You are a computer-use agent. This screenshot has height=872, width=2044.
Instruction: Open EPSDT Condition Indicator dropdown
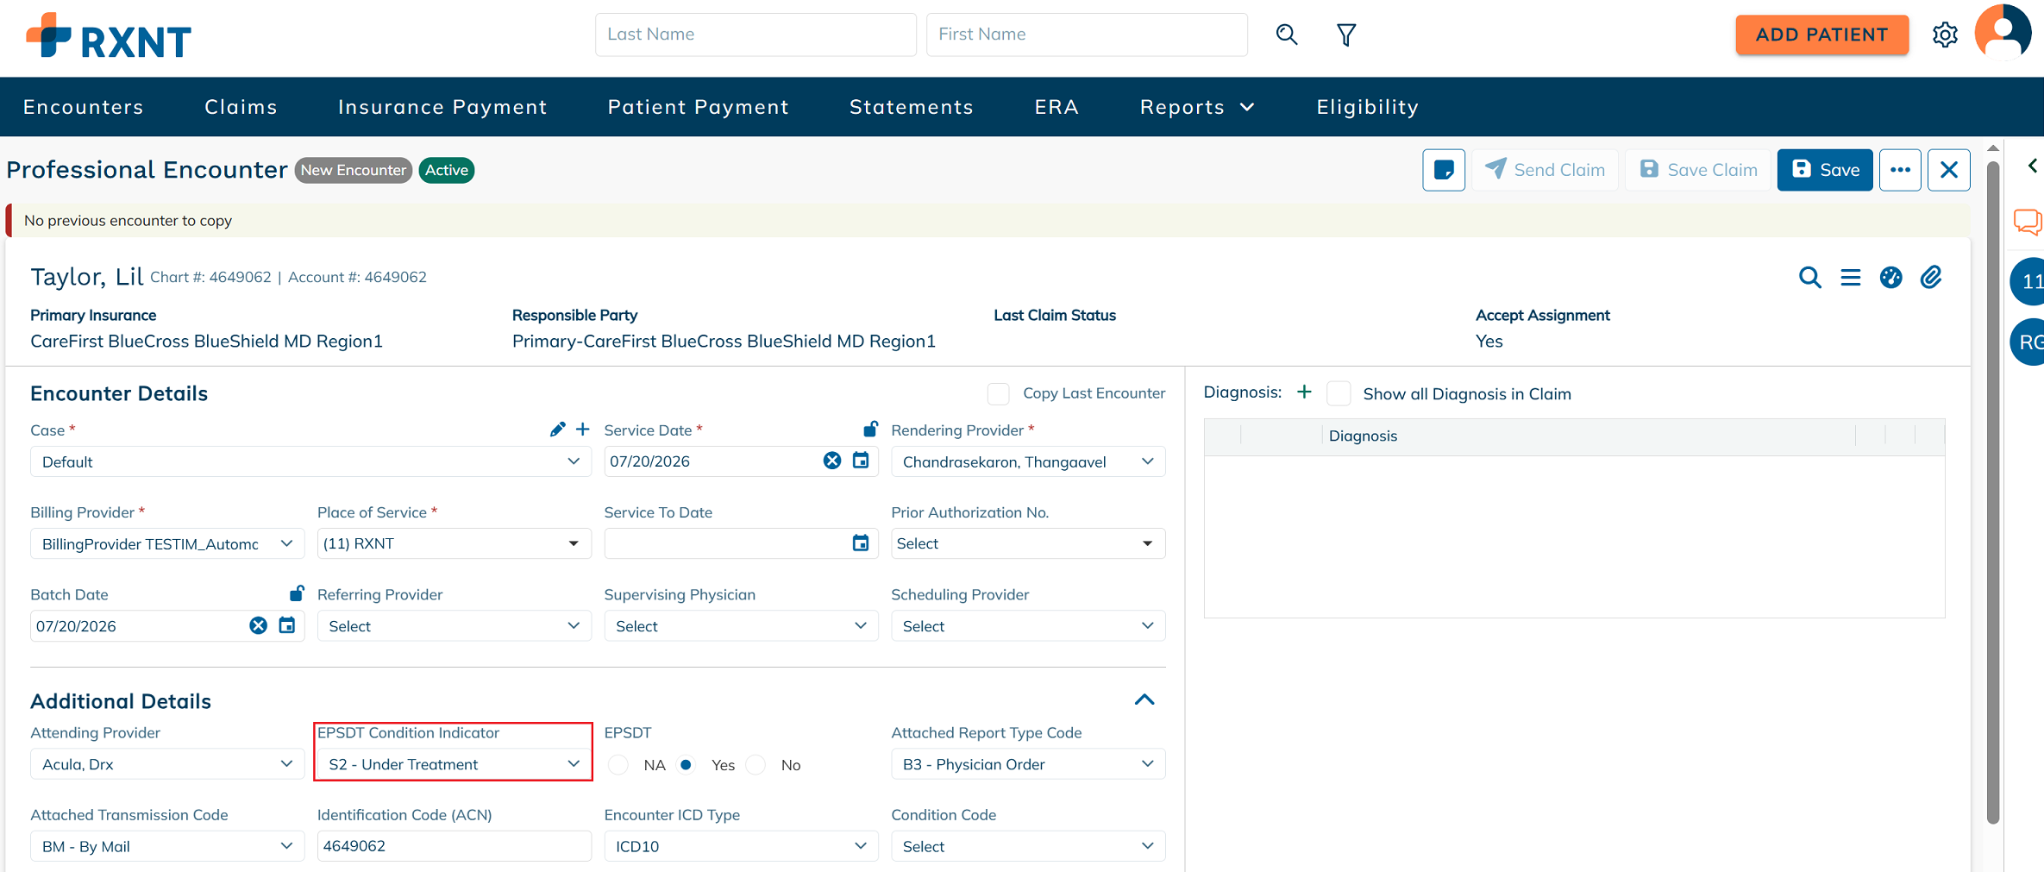[455, 764]
